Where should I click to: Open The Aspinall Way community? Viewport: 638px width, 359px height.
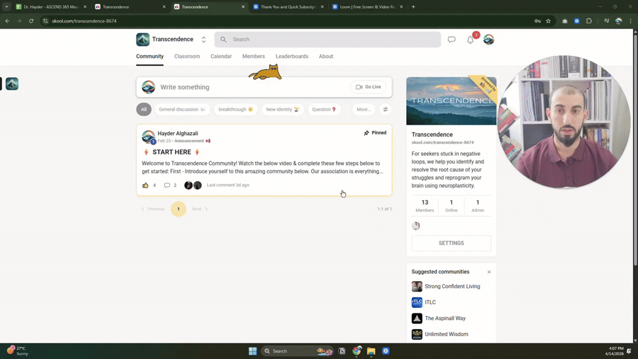tap(439, 318)
